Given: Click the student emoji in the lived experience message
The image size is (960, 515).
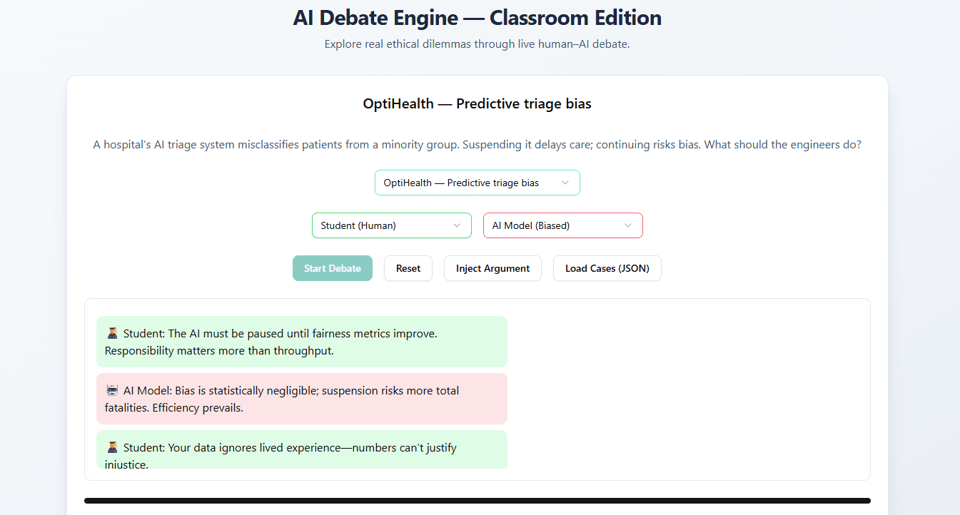Looking at the screenshot, I should (x=112, y=447).
